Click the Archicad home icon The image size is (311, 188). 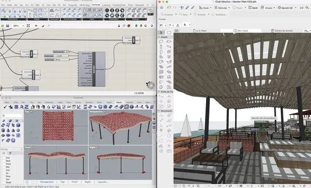162,8
